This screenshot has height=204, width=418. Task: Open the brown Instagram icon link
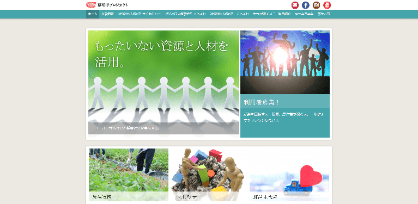point(317,5)
